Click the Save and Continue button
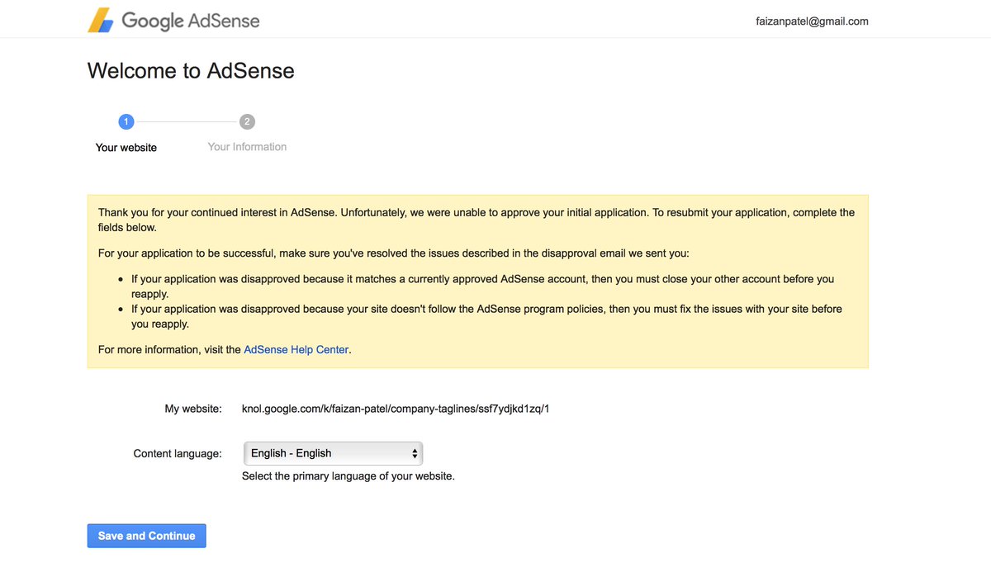The width and height of the screenshot is (991, 577). 146,536
